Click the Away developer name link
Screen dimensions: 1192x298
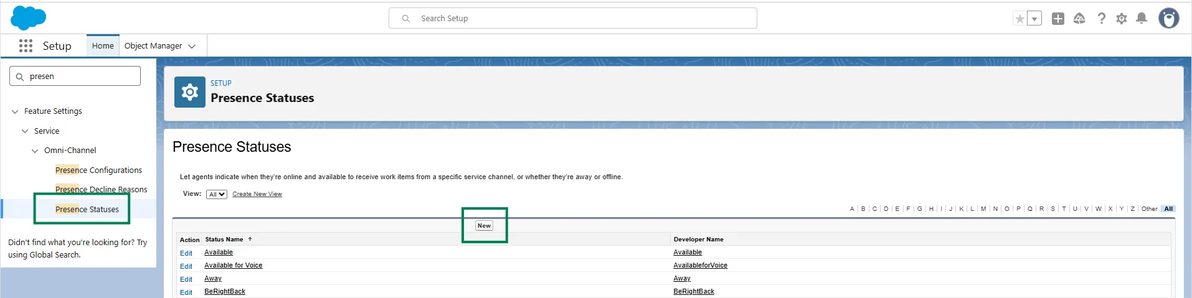coord(682,278)
